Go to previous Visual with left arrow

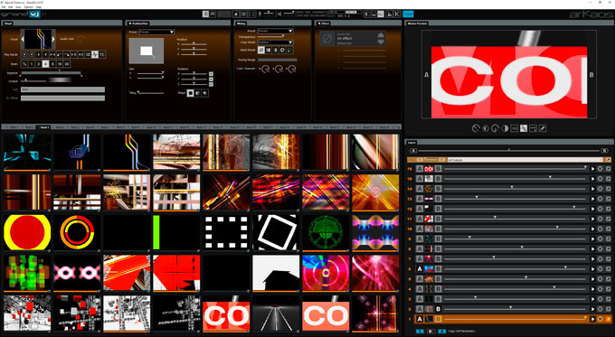click(23, 39)
